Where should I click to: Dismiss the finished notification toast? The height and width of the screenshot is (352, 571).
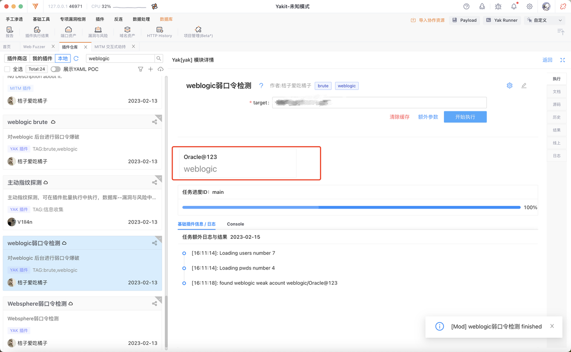(552, 326)
